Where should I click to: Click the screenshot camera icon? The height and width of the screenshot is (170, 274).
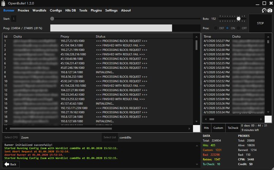pyautogui.click(x=270, y=11)
